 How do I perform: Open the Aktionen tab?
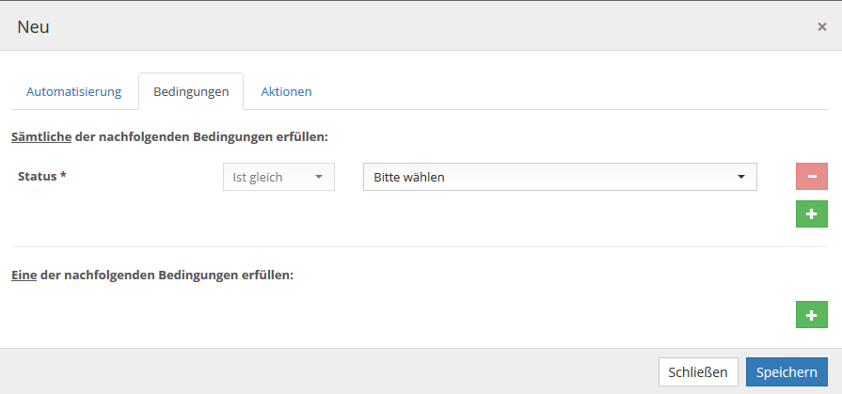click(286, 91)
